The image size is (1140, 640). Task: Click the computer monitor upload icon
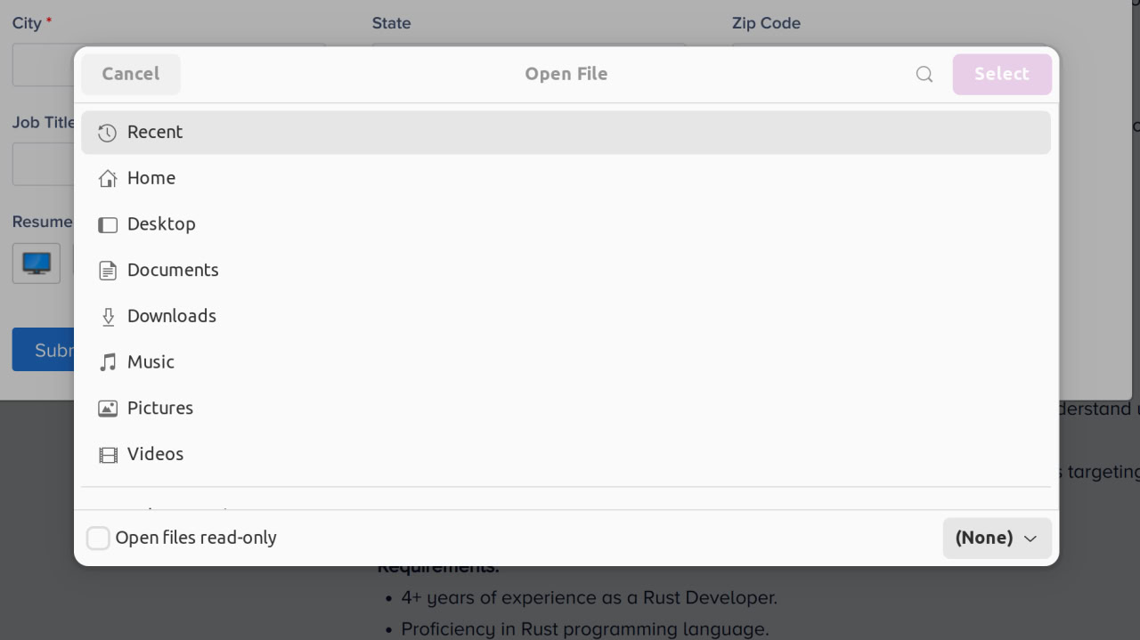pyautogui.click(x=37, y=263)
